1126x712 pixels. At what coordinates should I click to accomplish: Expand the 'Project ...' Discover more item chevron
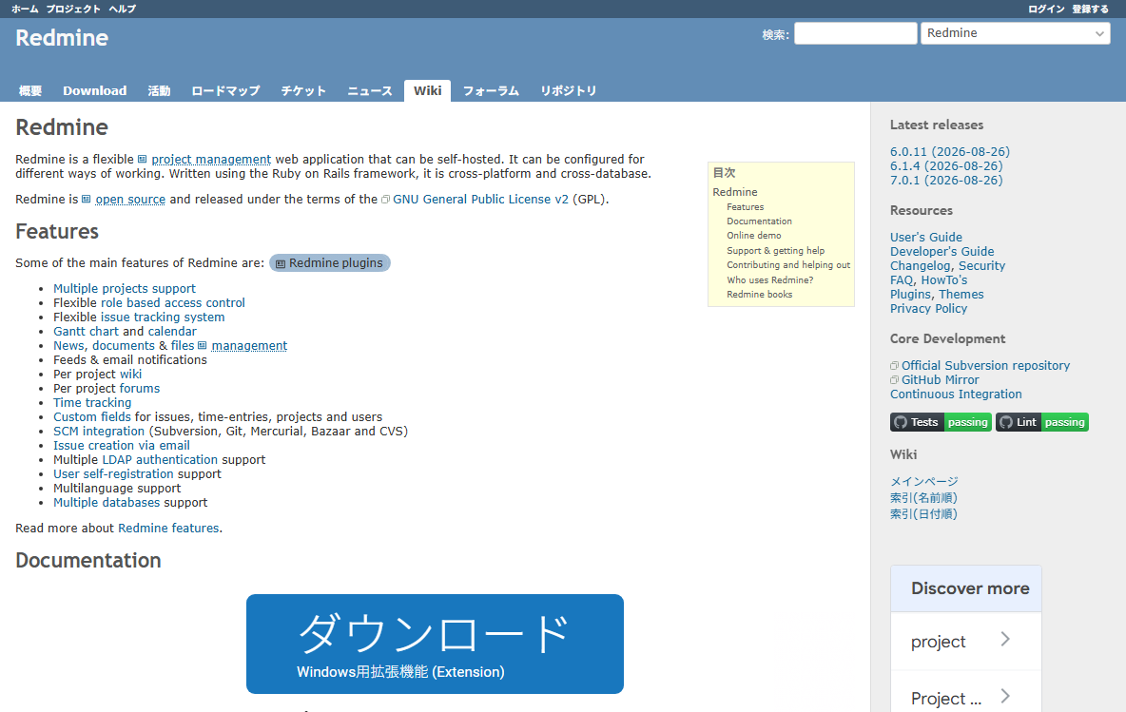click(x=1005, y=696)
